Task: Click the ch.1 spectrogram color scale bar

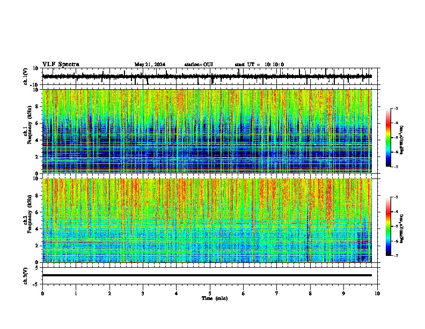Action: tap(389, 138)
